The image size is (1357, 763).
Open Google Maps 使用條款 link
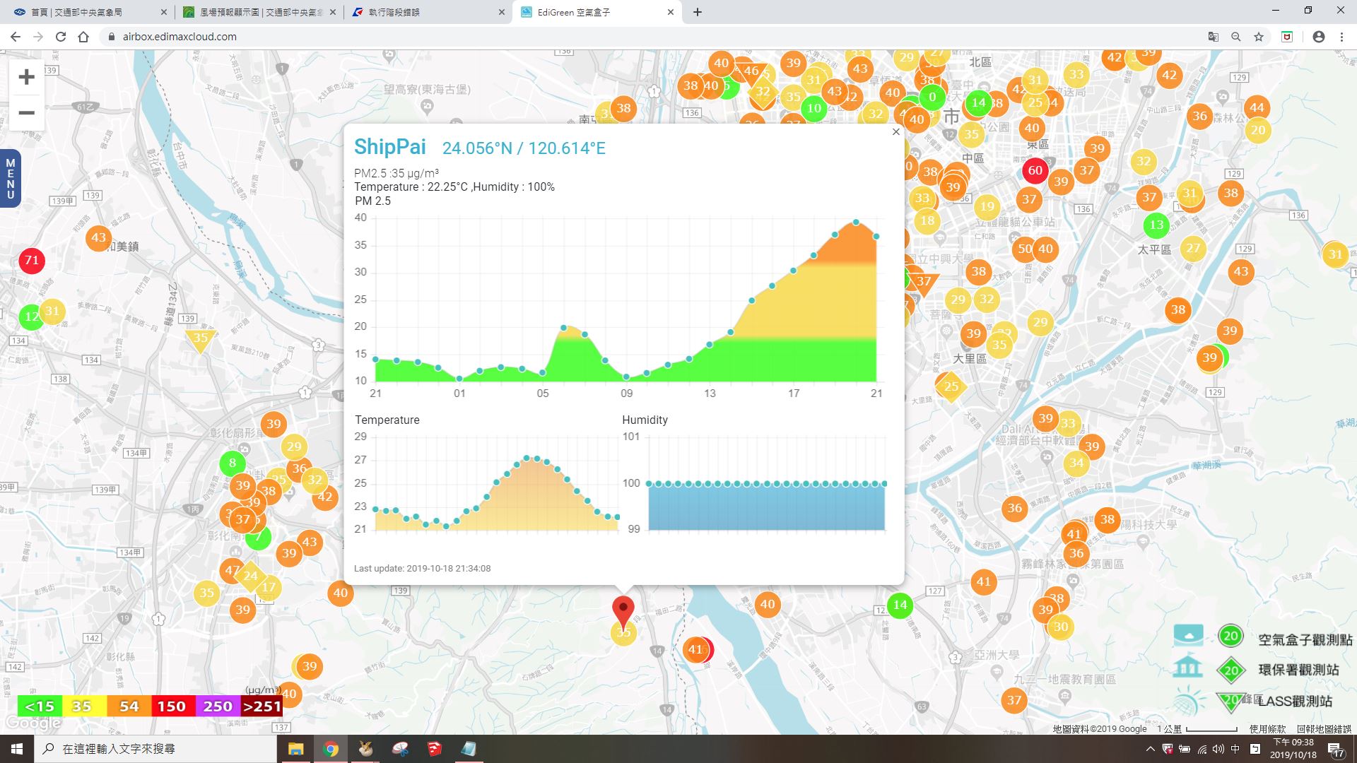click(x=1267, y=729)
